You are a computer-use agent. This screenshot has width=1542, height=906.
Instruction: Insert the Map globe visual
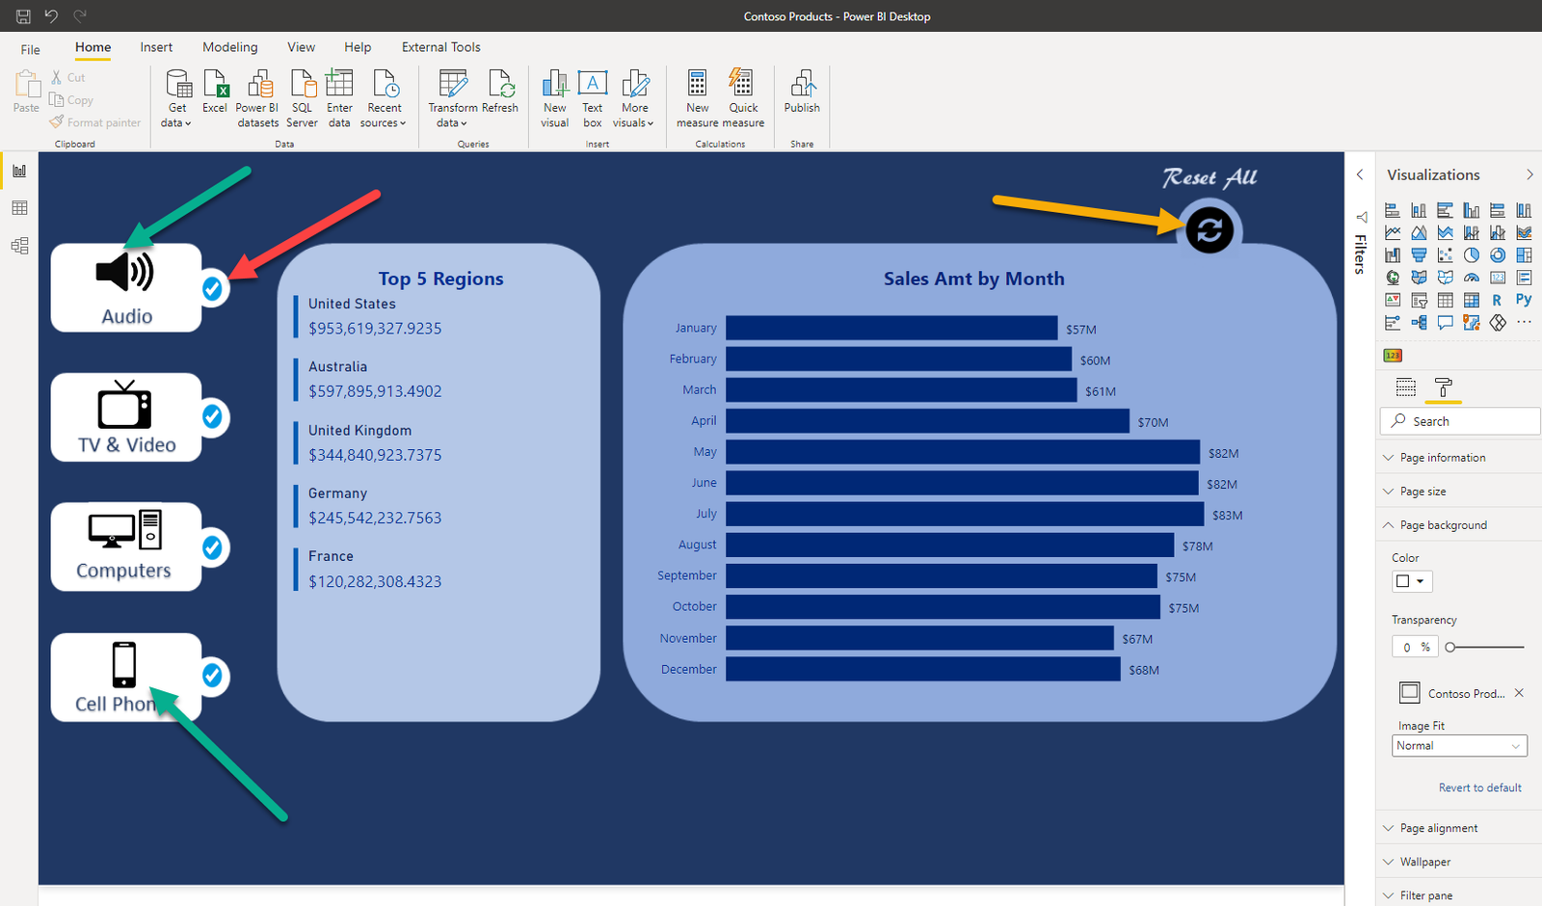click(x=1393, y=278)
